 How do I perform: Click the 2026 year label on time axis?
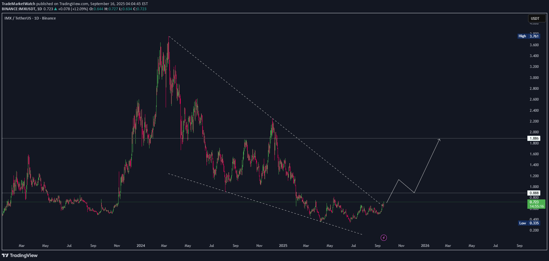tap(425, 246)
